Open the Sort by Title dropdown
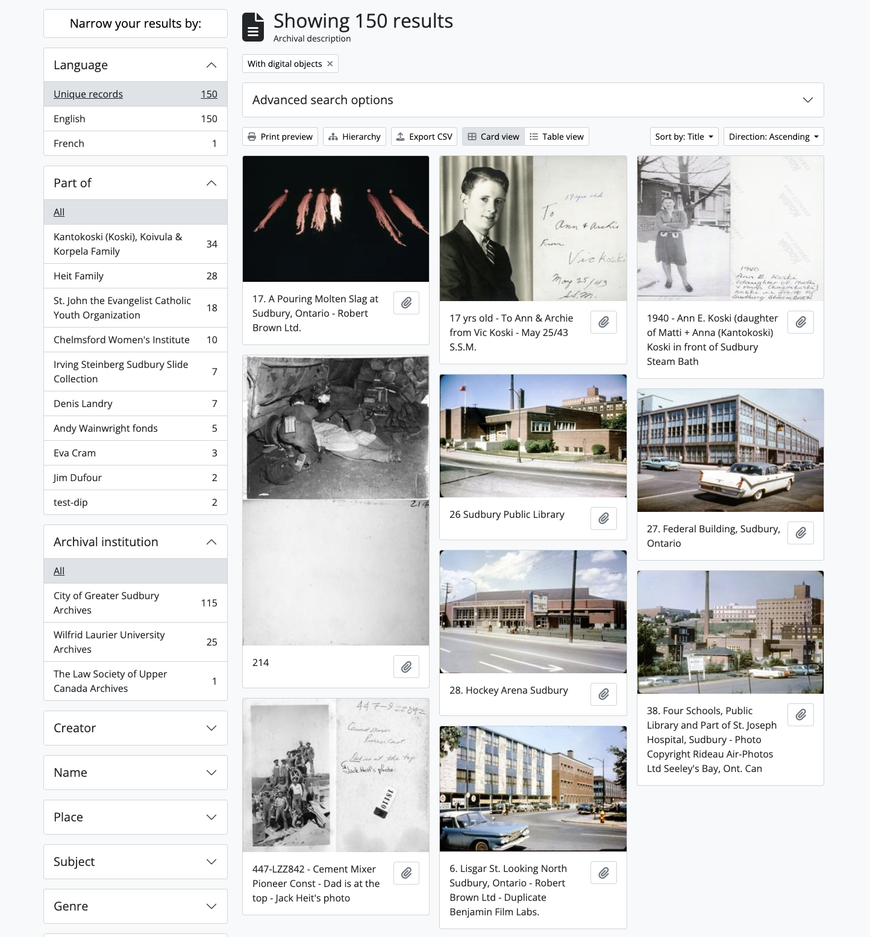Viewport: 870px width, 937px height. tap(684, 137)
